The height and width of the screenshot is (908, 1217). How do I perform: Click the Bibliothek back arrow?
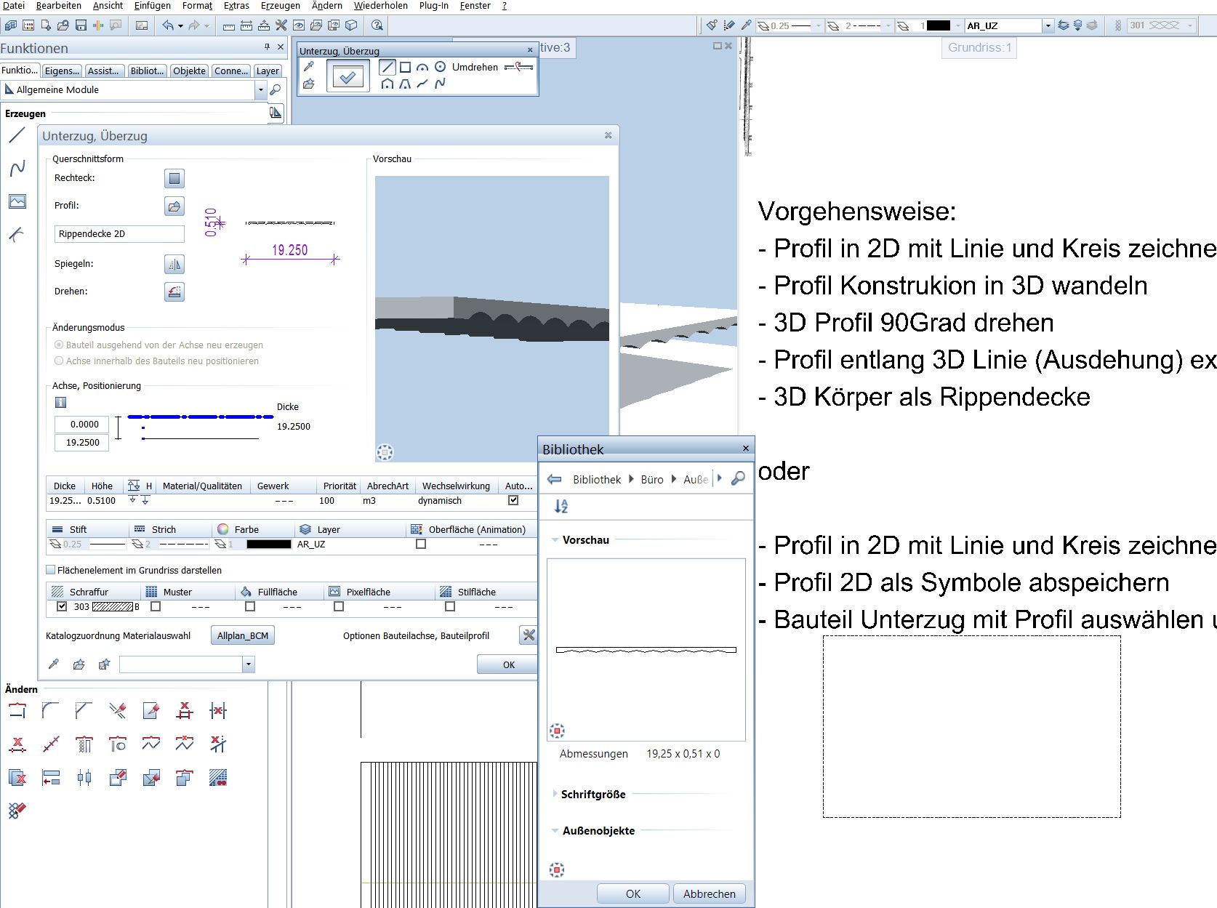555,479
